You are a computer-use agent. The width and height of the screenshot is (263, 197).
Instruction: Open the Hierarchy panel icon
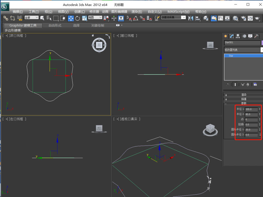pyautogui.click(x=238, y=36)
